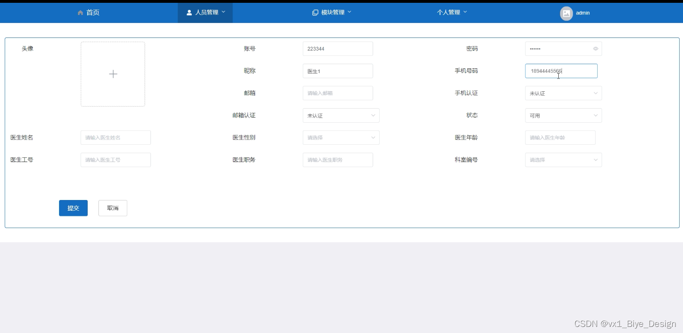
Task: Click the 昵称 field containing 医生1
Action: [338, 71]
